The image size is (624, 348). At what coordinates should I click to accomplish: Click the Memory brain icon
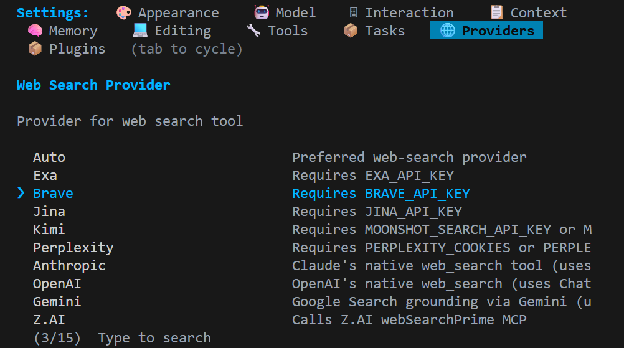[35, 31]
